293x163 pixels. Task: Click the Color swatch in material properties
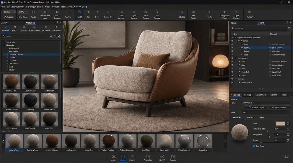(280, 124)
